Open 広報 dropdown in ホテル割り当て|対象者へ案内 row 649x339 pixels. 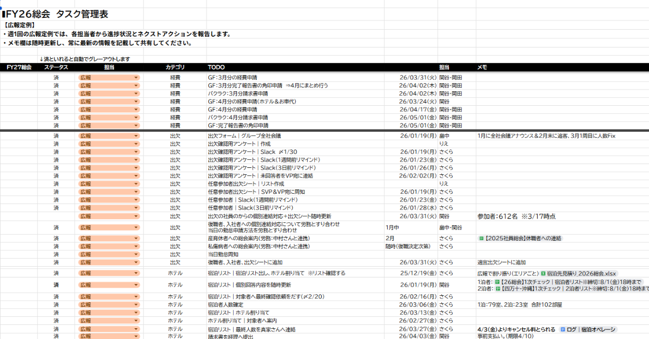109,321
